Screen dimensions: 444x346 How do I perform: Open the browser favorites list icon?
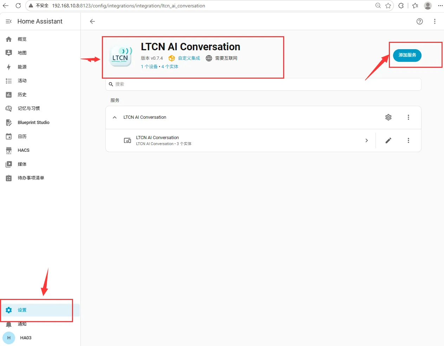click(x=415, y=6)
